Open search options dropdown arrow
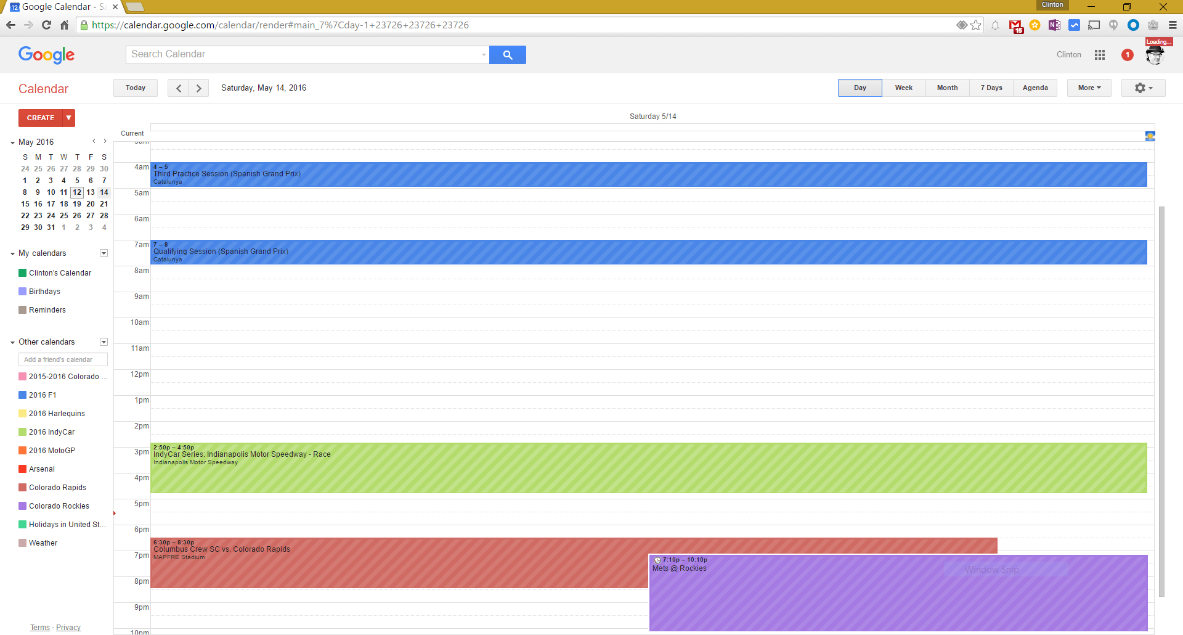The image size is (1183, 635). pos(484,55)
